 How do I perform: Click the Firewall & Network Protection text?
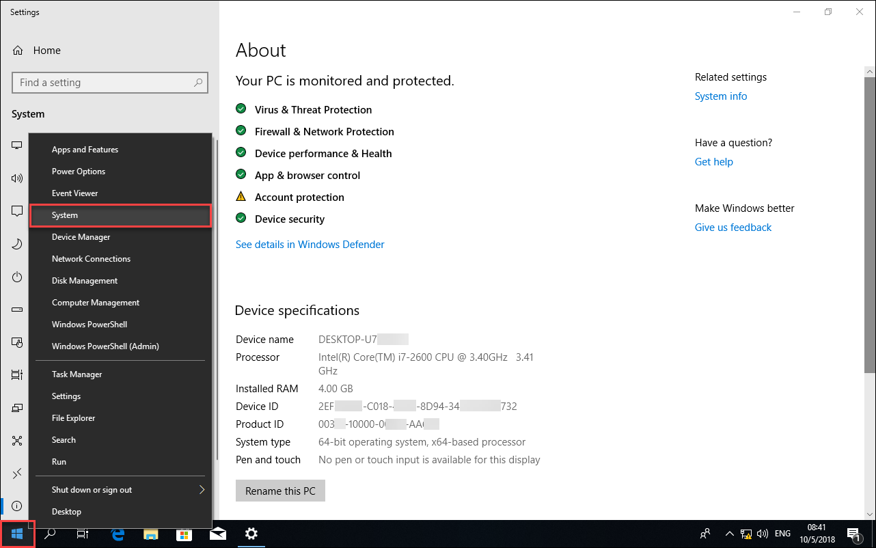(324, 132)
